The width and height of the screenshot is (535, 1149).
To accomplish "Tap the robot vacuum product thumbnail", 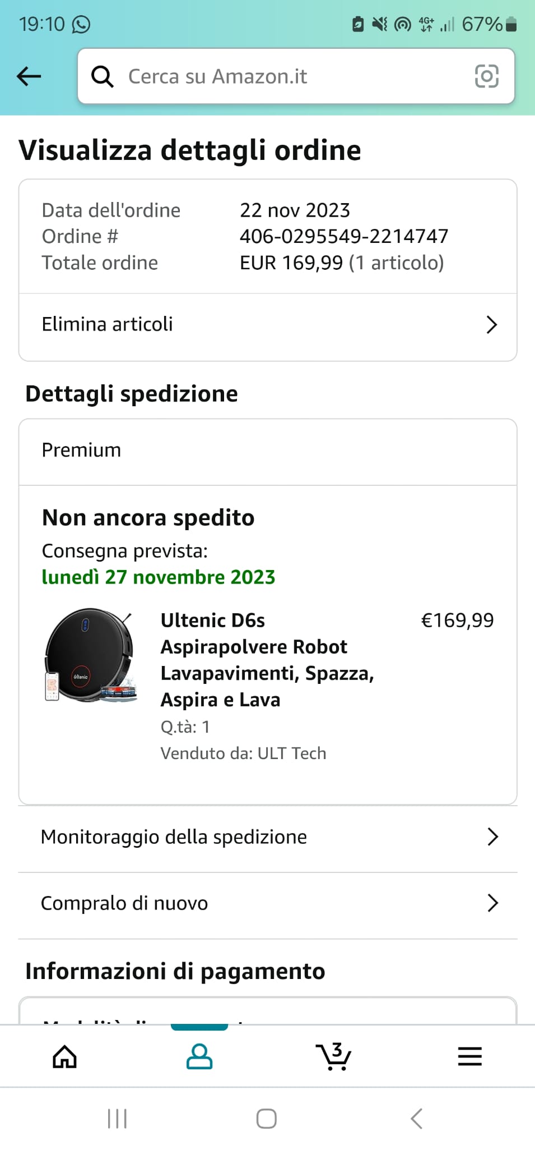I will point(90,655).
